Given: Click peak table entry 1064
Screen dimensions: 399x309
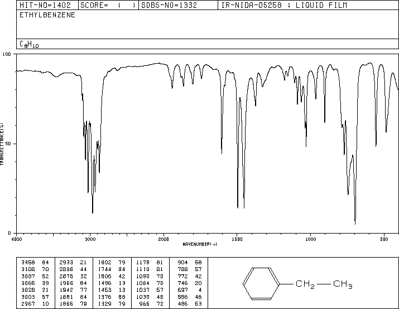Looking at the screenshot, I should pyautogui.click(x=143, y=283).
